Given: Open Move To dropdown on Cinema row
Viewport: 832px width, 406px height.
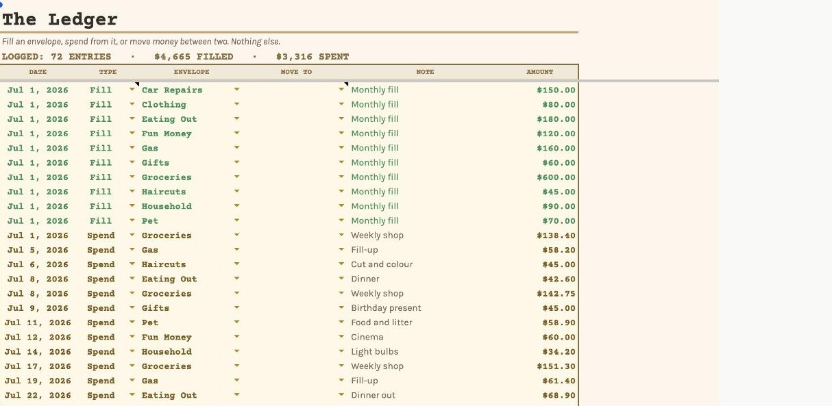Looking at the screenshot, I should click(x=341, y=337).
